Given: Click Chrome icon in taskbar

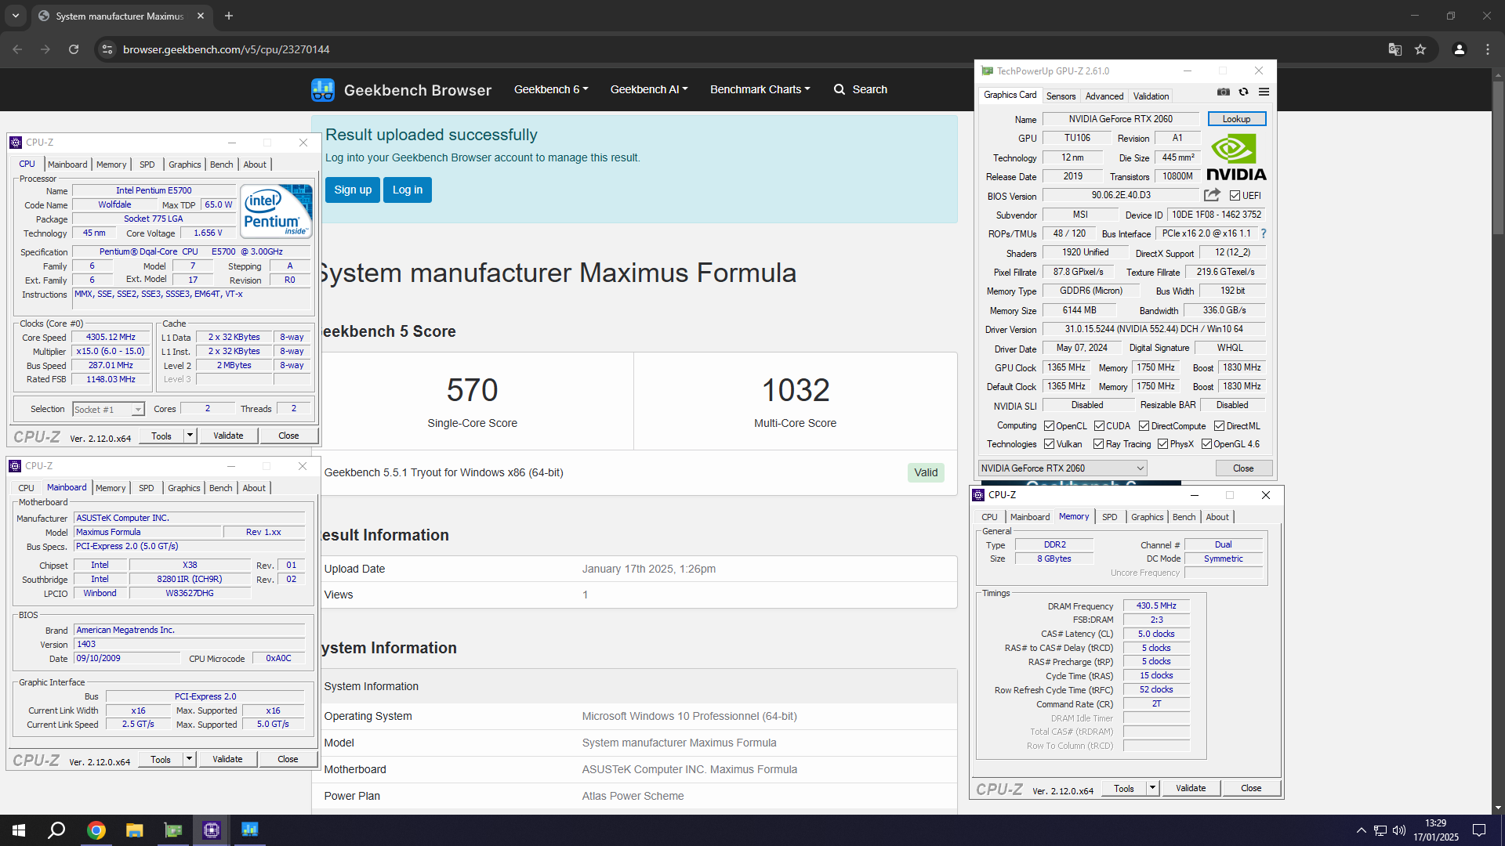Looking at the screenshot, I should coord(96,830).
